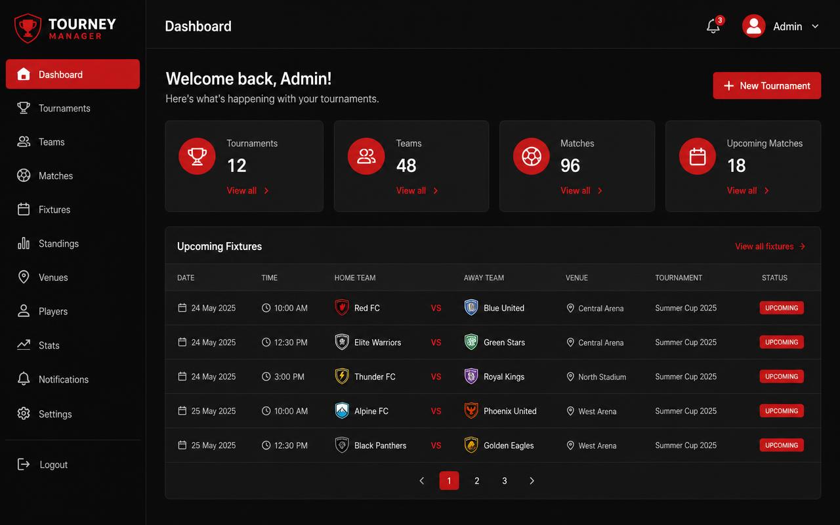Expand the Admin account dropdown chevron
Viewport: 840px width, 525px height.
click(x=815, y=26)
